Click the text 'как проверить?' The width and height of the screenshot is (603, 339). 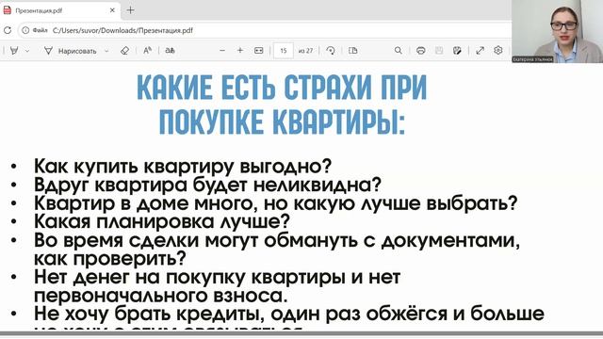110,258
